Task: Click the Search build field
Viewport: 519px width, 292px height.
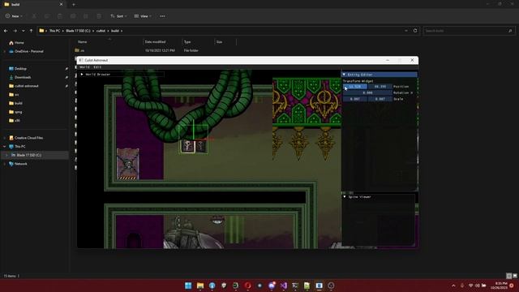Action: point(468,31)
